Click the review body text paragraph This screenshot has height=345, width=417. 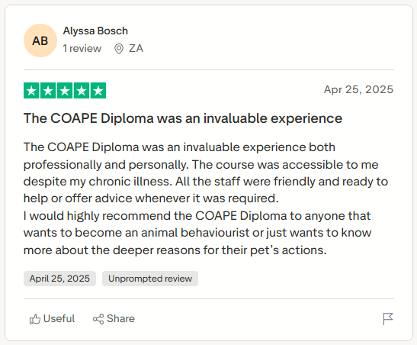[x=206, y=198]
